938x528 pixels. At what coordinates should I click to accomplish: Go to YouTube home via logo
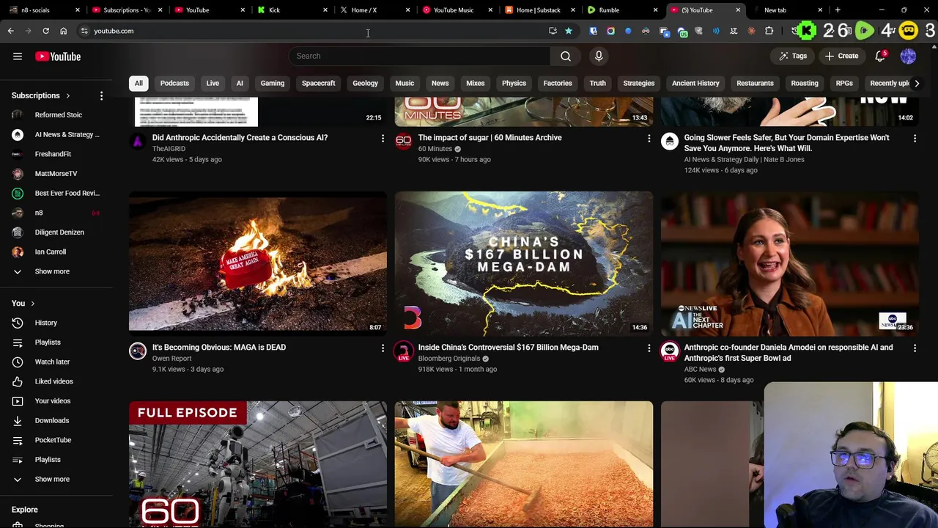[x=58, y=56]
